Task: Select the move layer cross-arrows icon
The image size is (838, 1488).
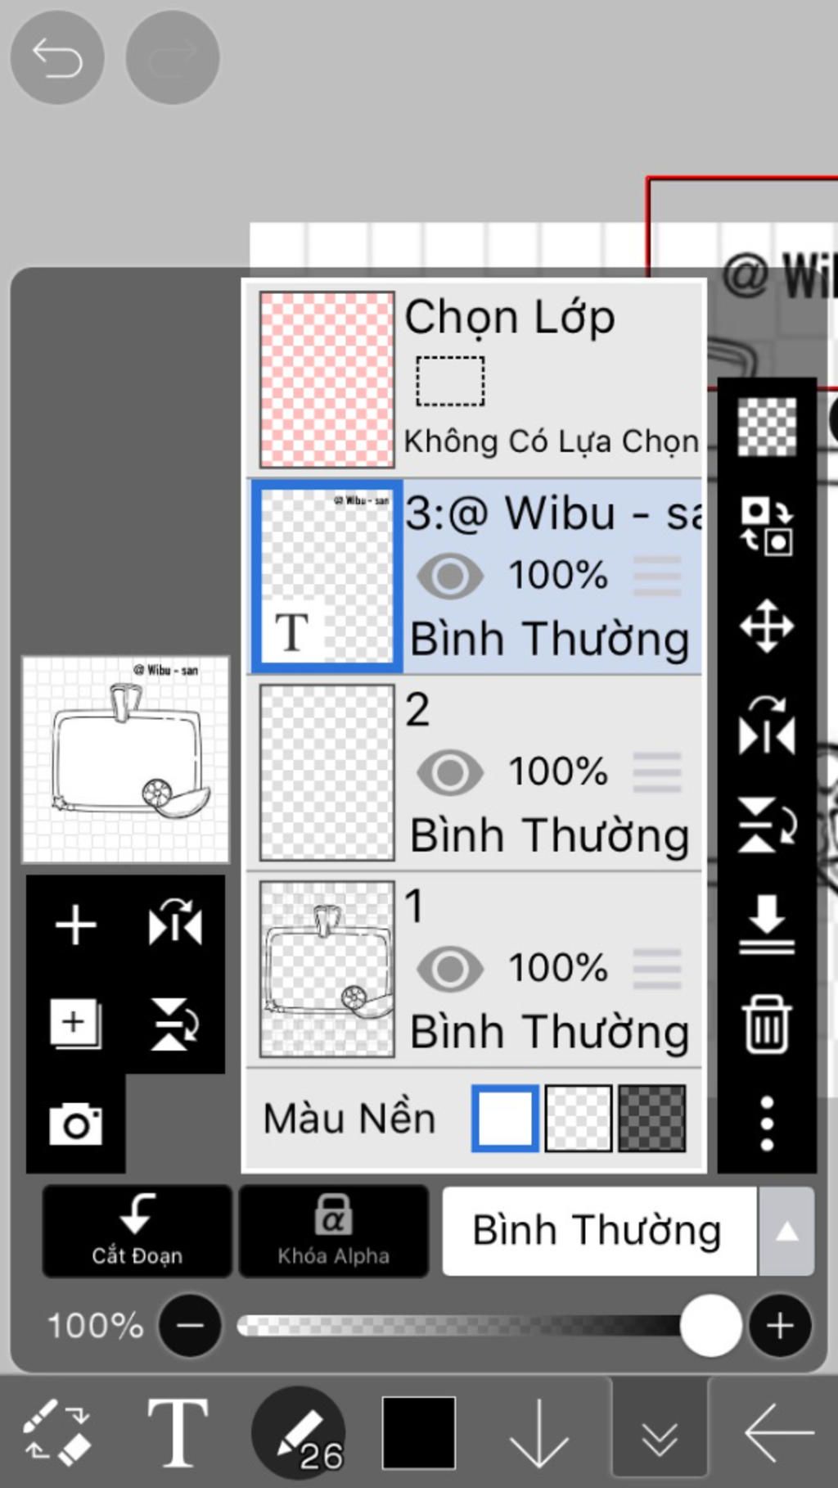Action: point(767,626)
